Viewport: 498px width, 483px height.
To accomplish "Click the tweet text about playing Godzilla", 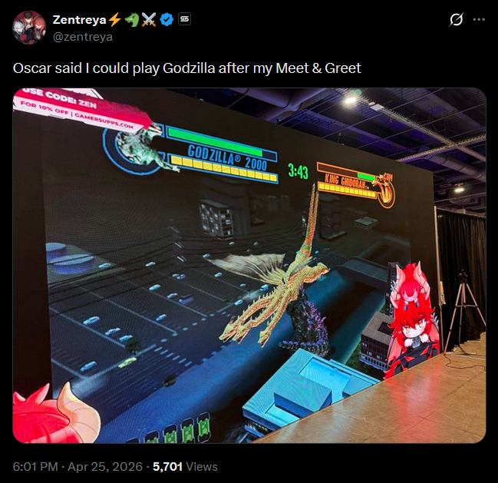I will (x=186, y=68).
